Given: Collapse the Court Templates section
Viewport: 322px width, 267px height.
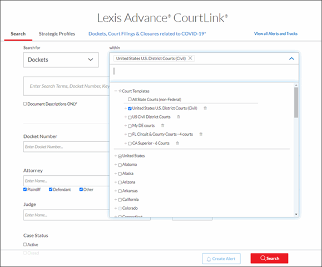Looking at the screenshot, I should coord(116,91).
